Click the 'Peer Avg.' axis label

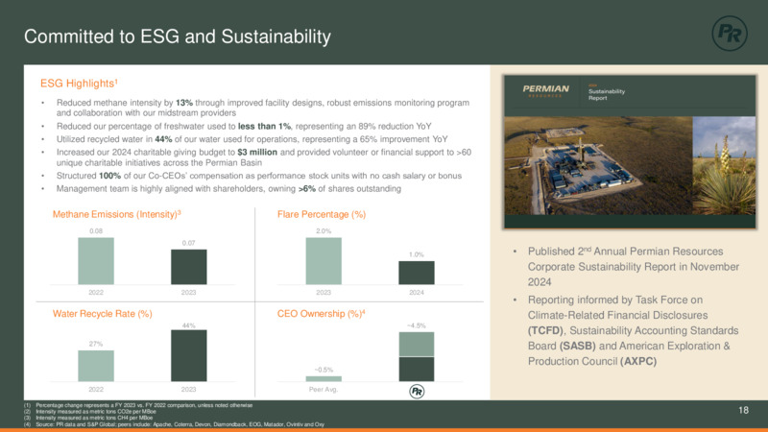coord(324,390)
